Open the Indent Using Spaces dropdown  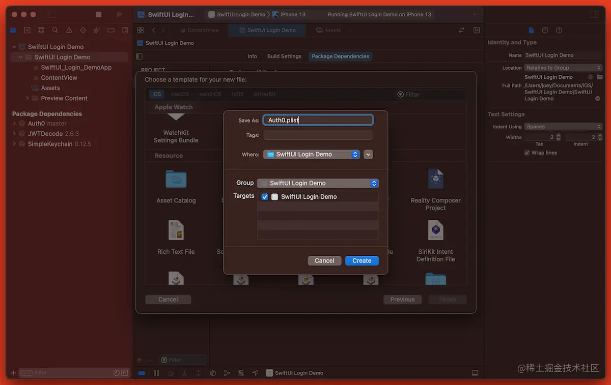(564, 127)
